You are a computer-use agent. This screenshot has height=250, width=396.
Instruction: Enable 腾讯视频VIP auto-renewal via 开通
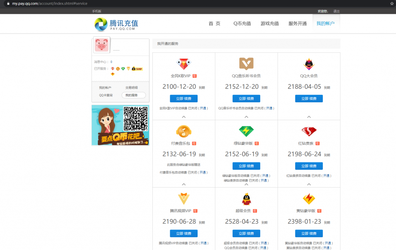pos(203,243)
